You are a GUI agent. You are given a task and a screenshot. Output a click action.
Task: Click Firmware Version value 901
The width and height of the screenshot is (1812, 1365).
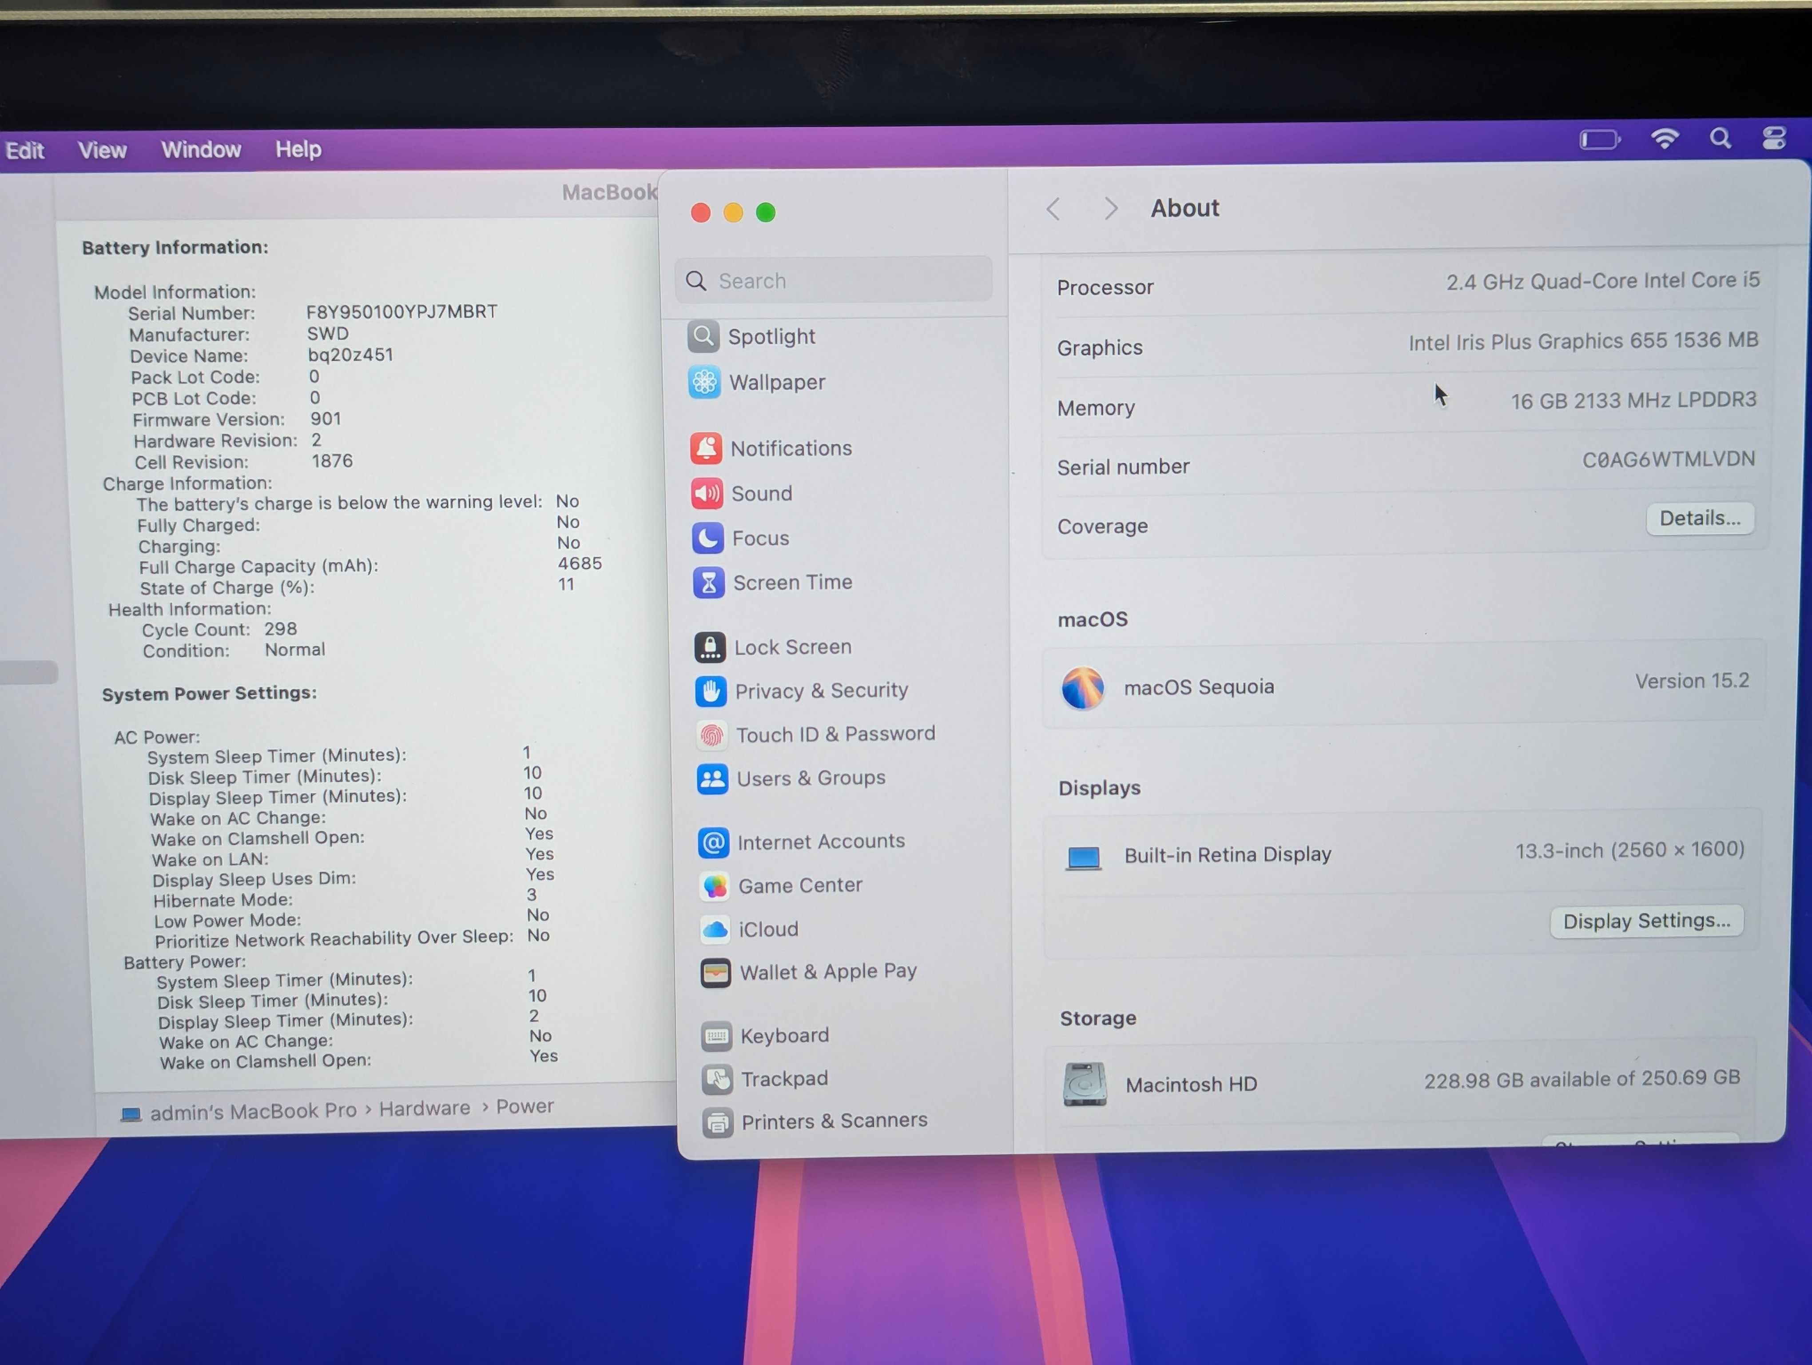(325, 419)
